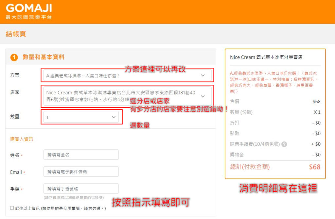The height and width of the screenshot is (219, 335).
Task: Expand the 店家 store selection dropdown
Action: (x=127, y=96)
